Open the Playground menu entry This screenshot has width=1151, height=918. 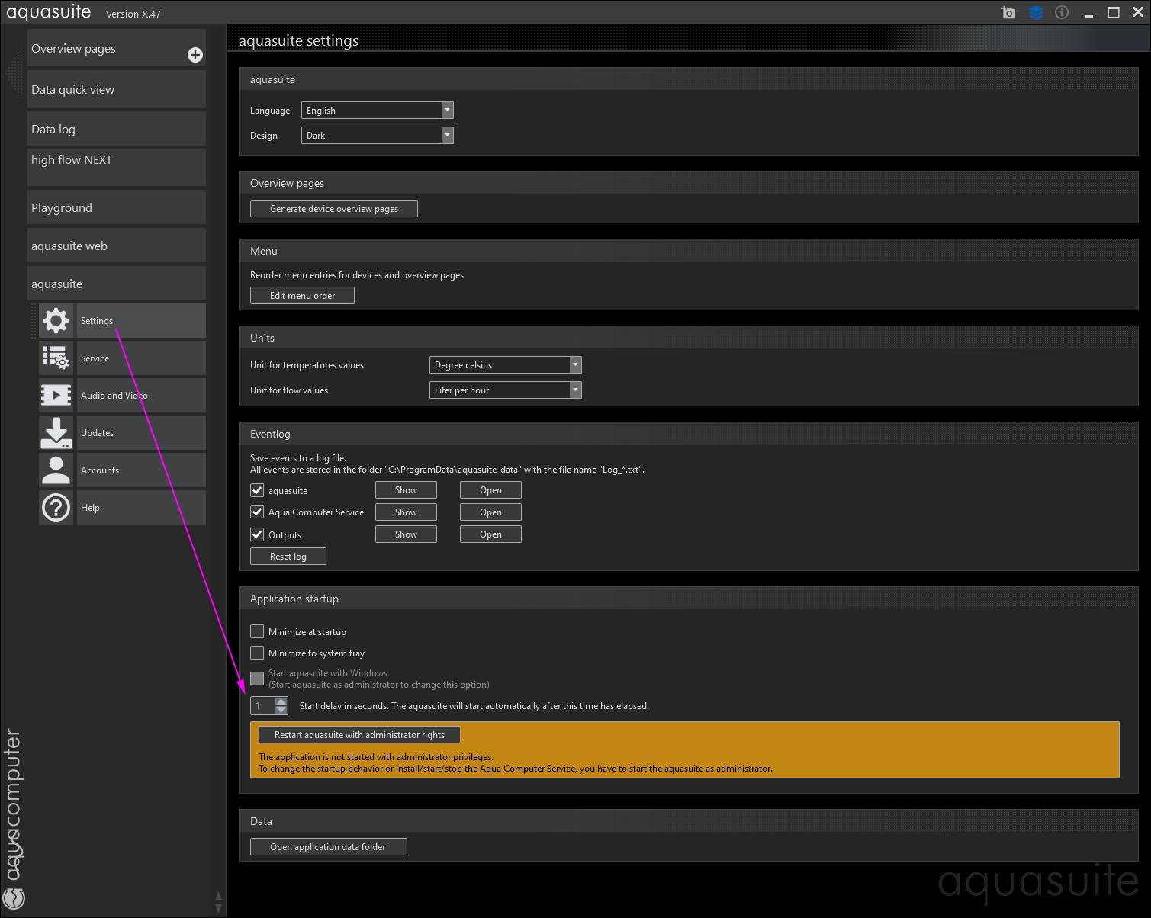click(x=116, y=207)
